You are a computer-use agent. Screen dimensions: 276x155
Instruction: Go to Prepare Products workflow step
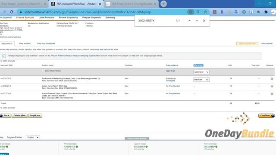point(25,18)
